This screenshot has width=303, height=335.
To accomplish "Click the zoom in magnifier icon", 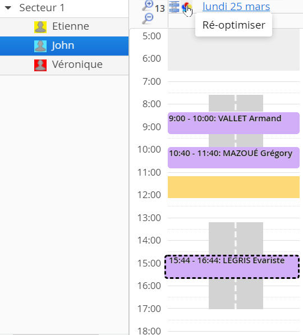I will (x=148, y=5).
